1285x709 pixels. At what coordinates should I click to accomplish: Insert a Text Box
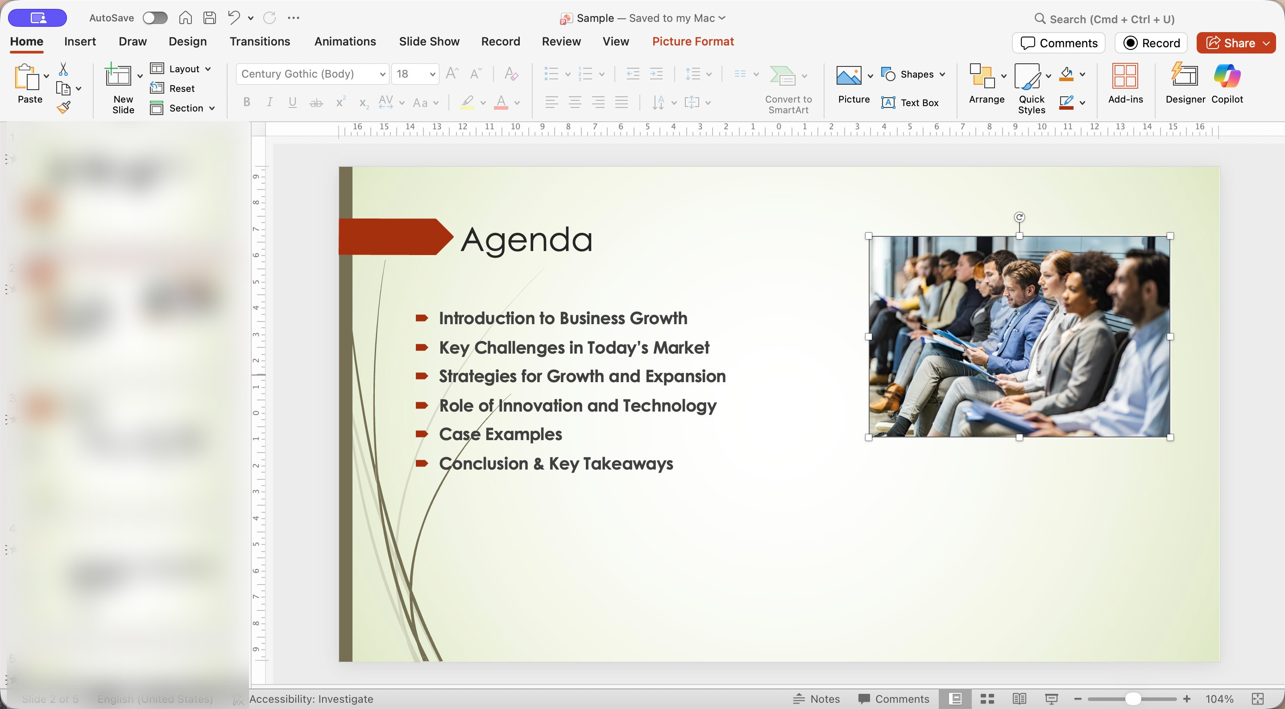tap(910, 103)
